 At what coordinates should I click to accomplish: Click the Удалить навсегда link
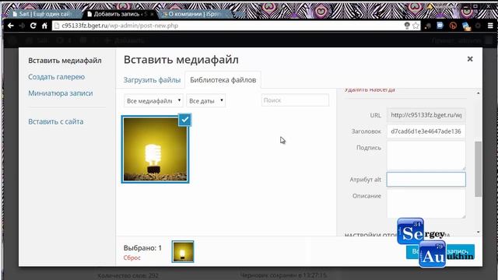click(x=370, y=90)
